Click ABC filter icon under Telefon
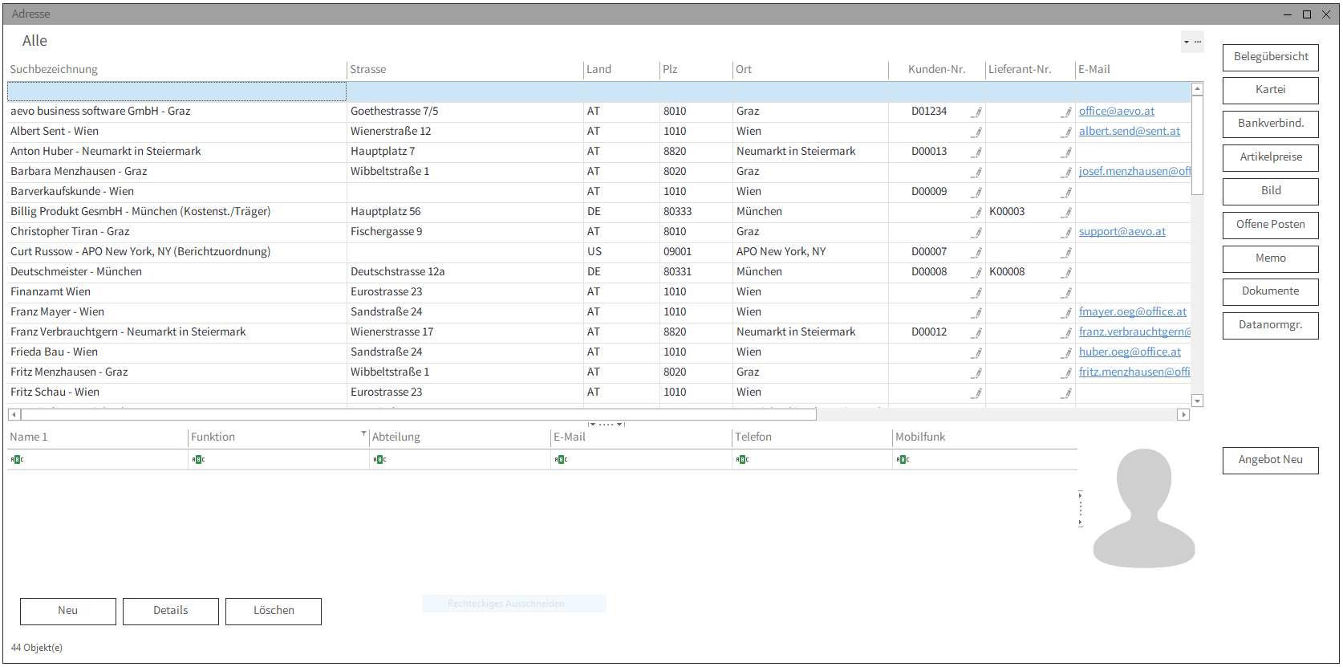Screen dimensions: 1343x667 742,459
